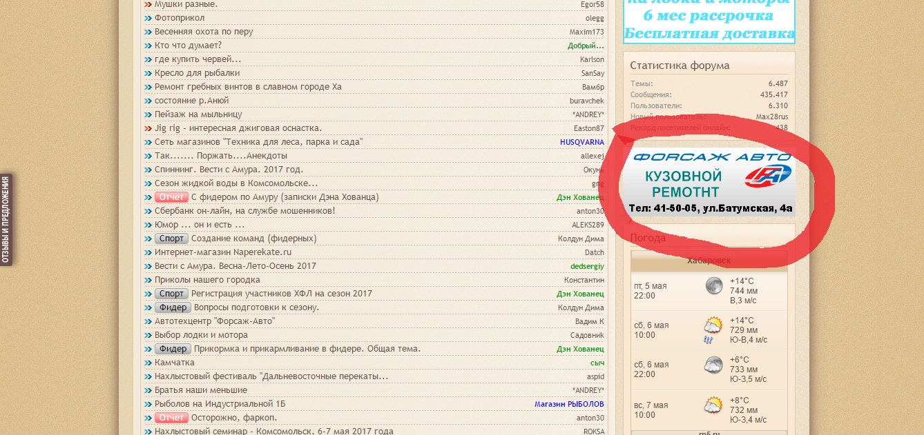
Task: Click the rainy weather icon for сб, 6 мая 10:00
Action: (713, 330)
